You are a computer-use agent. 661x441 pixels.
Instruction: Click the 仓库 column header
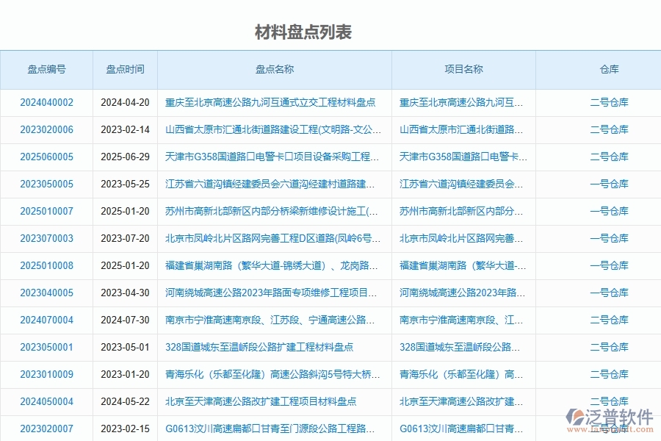click(x=610, y=69)
